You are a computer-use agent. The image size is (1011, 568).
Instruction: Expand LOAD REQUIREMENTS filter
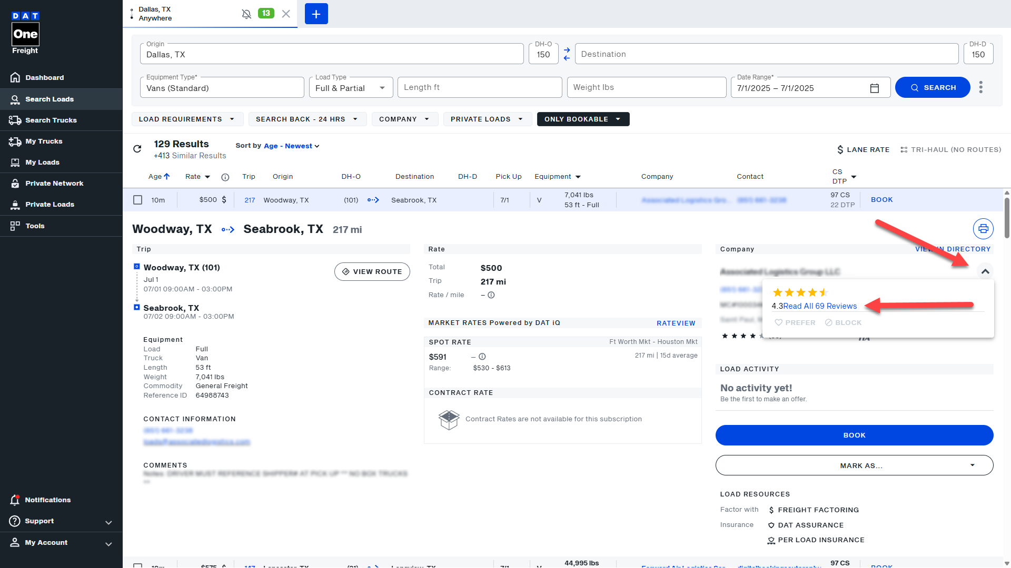pyautogui.click(x=187, y=119)
